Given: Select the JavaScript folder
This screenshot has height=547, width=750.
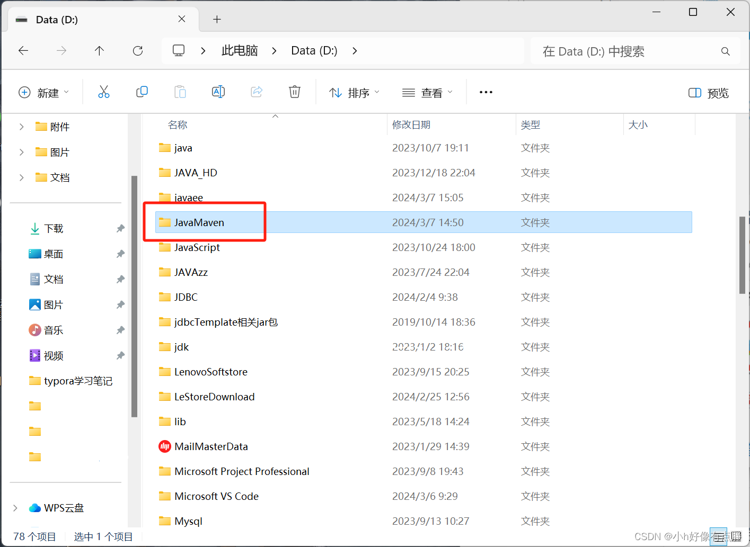Looking at the screenshot, I should [x=423, y=247].
